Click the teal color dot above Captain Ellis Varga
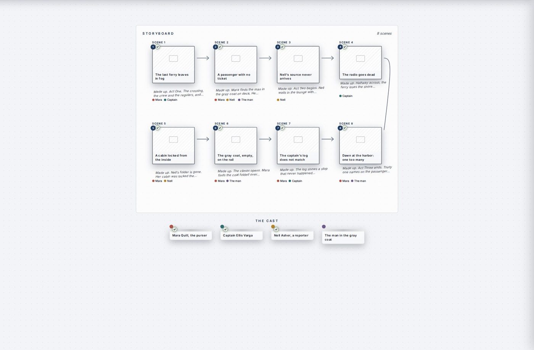 (222, 226)
